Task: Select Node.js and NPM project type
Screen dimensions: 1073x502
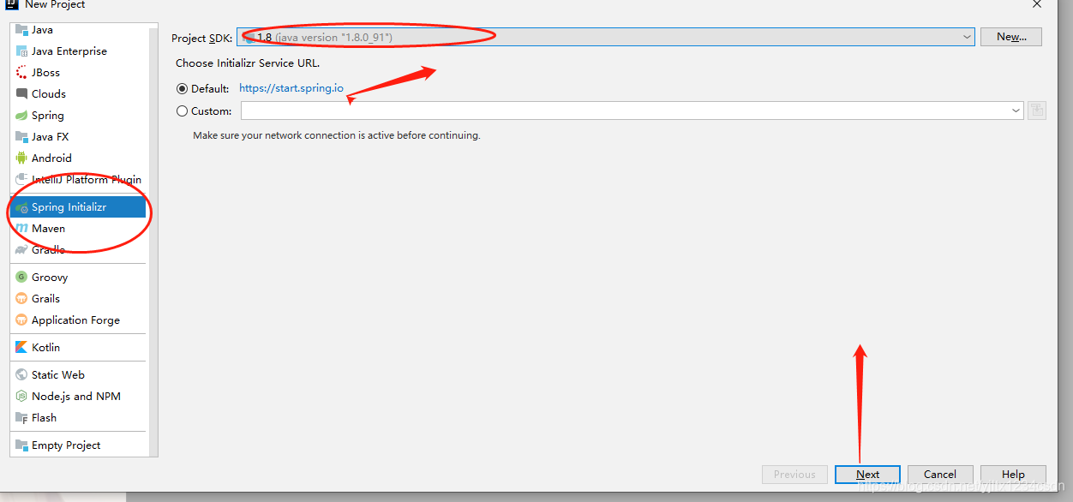Action: pyautogui.click(x=78, y=397)
